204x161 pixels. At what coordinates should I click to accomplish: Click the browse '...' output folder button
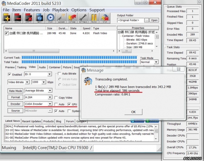point(147,20)
